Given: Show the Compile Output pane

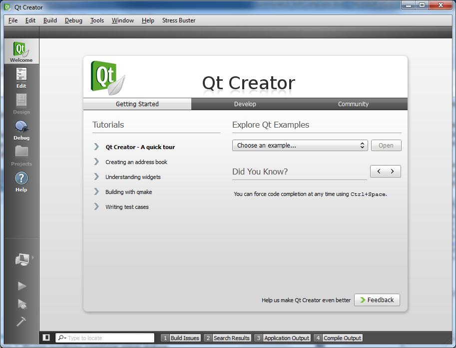Looking at the screenshot, I should [x=339, y=338].
